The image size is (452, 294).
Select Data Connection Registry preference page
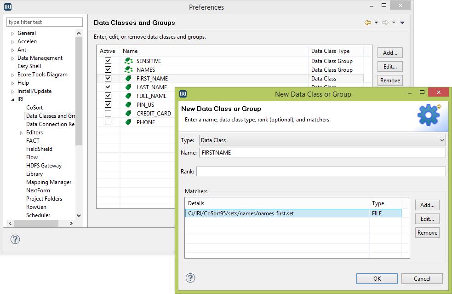51,124
